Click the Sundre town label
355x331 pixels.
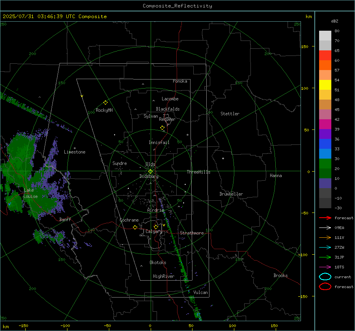pyautogui.click(x=120, y=163)
